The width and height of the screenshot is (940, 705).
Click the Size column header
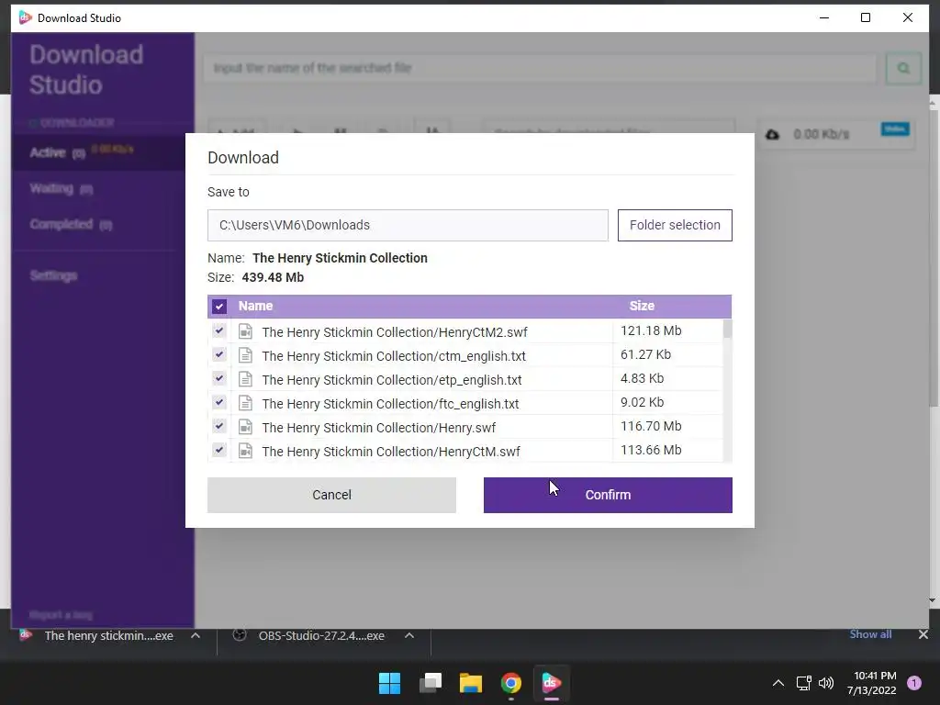coord(642,306)
